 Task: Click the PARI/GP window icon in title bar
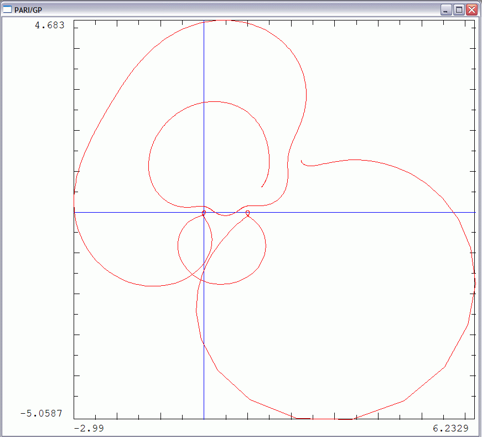tap(7, 9)
